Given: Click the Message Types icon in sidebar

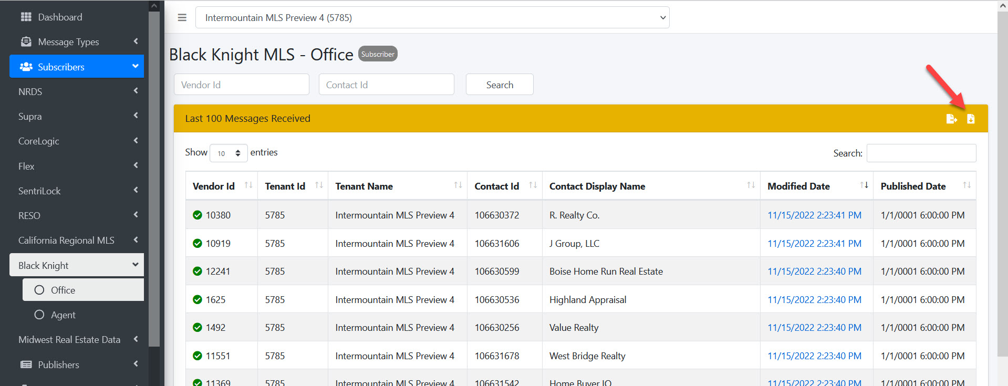Looking at the screenshot, I should [x=26, y=42].
